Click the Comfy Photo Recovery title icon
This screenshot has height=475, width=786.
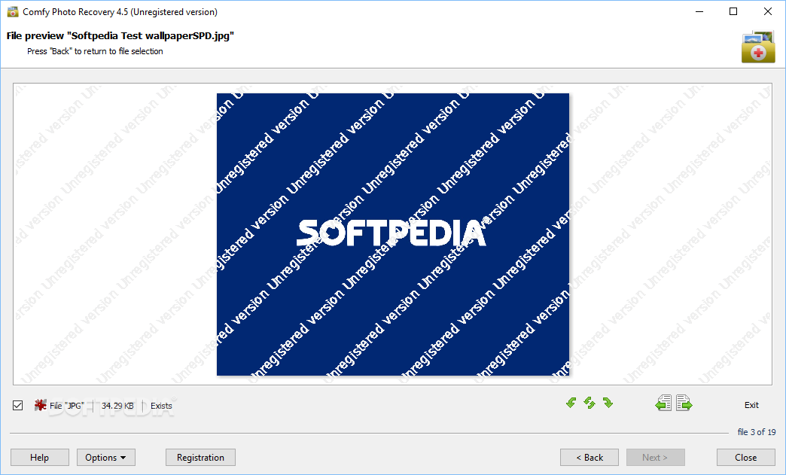[13, 11]
